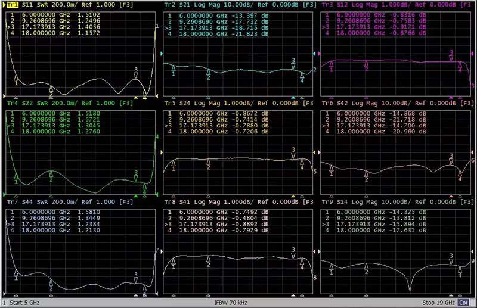The width and height of the screenshot is (477, 308).
Task: Click marker 1 on the S44 trace
Action: (16, 272)
